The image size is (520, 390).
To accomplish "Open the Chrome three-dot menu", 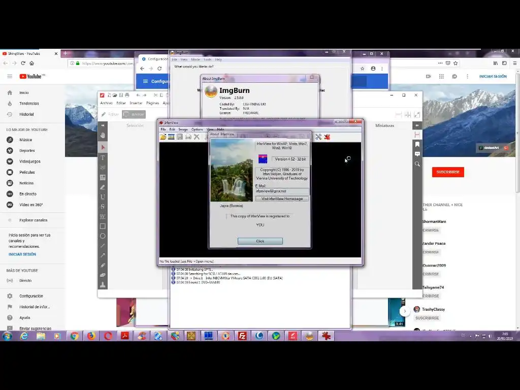I will (x=382, y=69).
